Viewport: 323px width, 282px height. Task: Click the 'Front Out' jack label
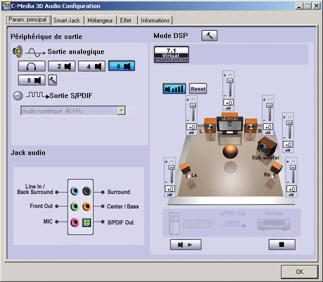pos(41,206)
